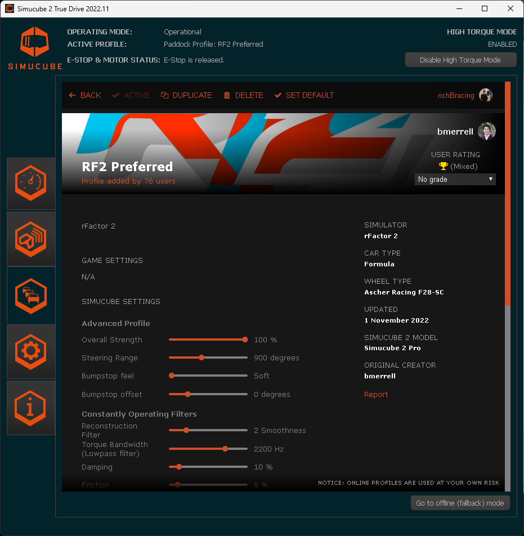The image size is (524, 536).
Task: Click 'Simucube 2 Pro' model value
Action: tap(392, 348)
